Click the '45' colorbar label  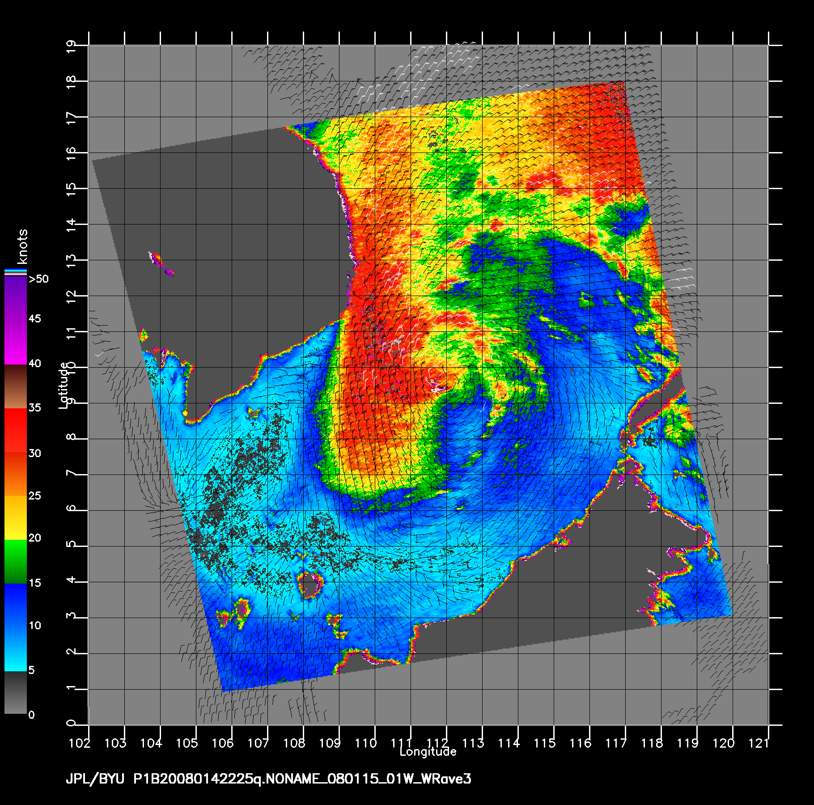pyautogui.click(x=34, y=319)
